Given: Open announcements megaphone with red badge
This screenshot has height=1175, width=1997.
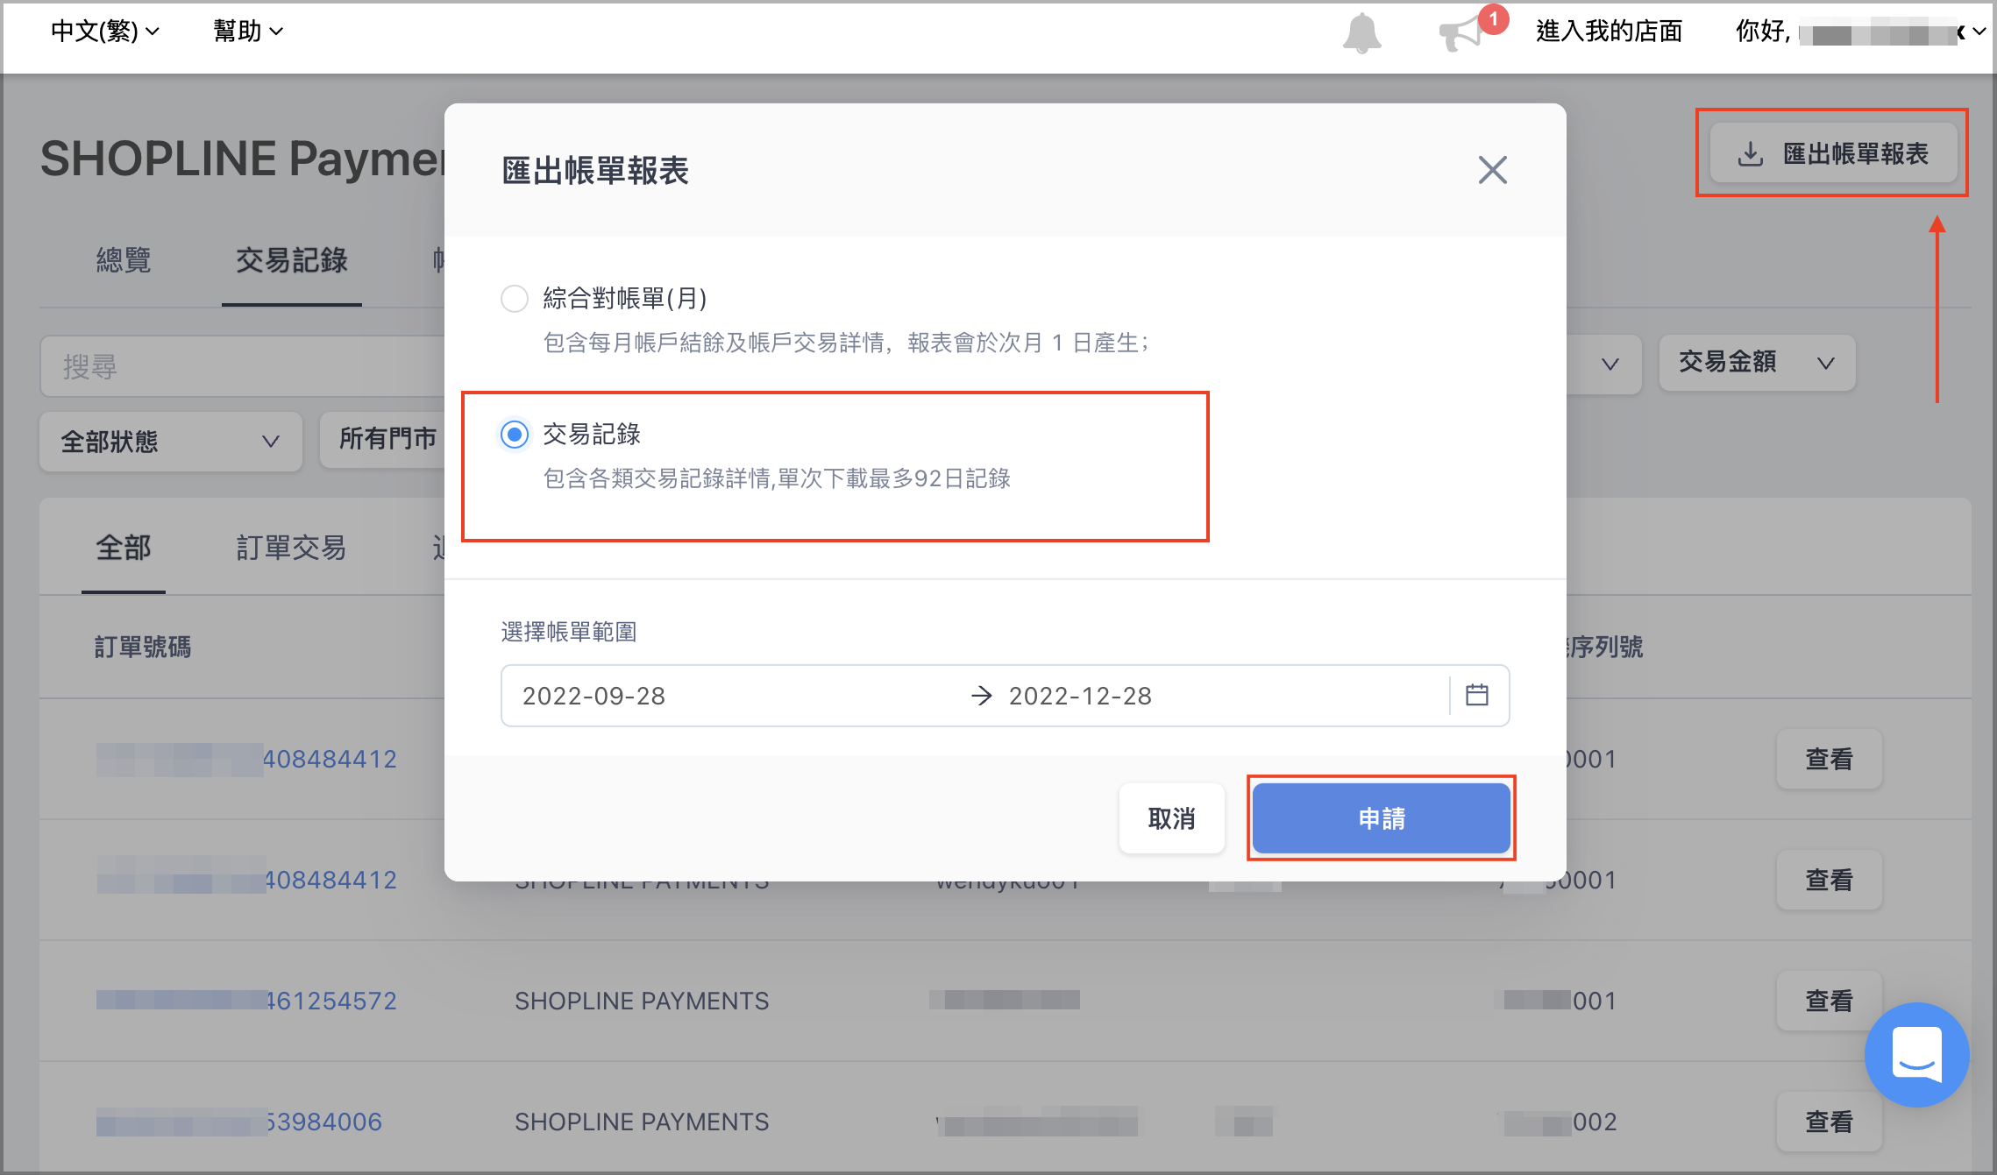Looking at the screenshot, I should pyautogui.click(x=1471, y=30).
